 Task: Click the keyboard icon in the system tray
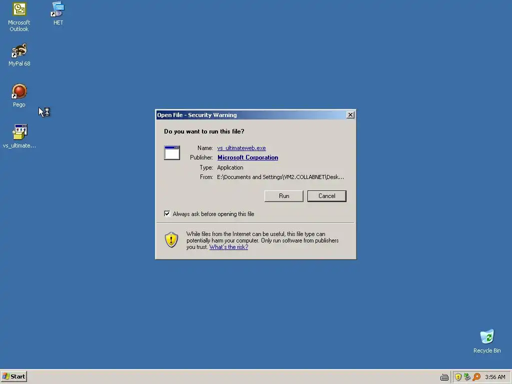pos(444,377)
